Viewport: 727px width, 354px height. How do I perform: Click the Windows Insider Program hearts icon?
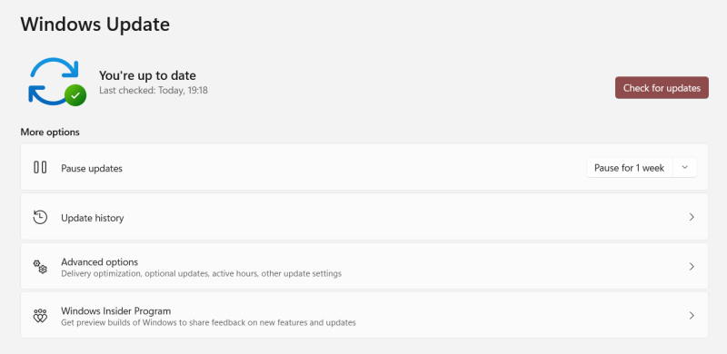click(x=40, y=316)
